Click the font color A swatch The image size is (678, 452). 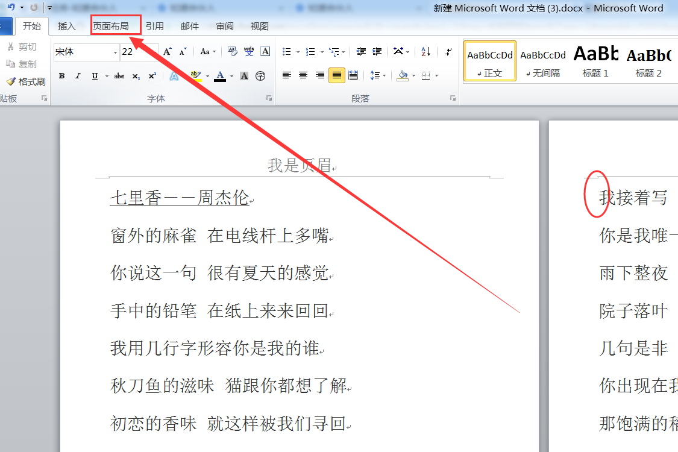pyautogui.click(x=220, y=76)
